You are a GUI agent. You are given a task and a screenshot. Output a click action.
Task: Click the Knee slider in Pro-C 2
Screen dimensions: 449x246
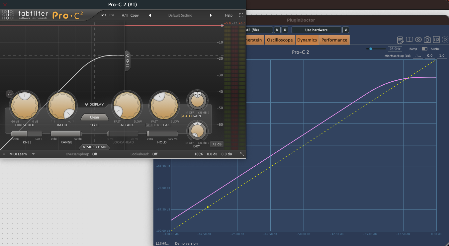[x=27, y=134]
